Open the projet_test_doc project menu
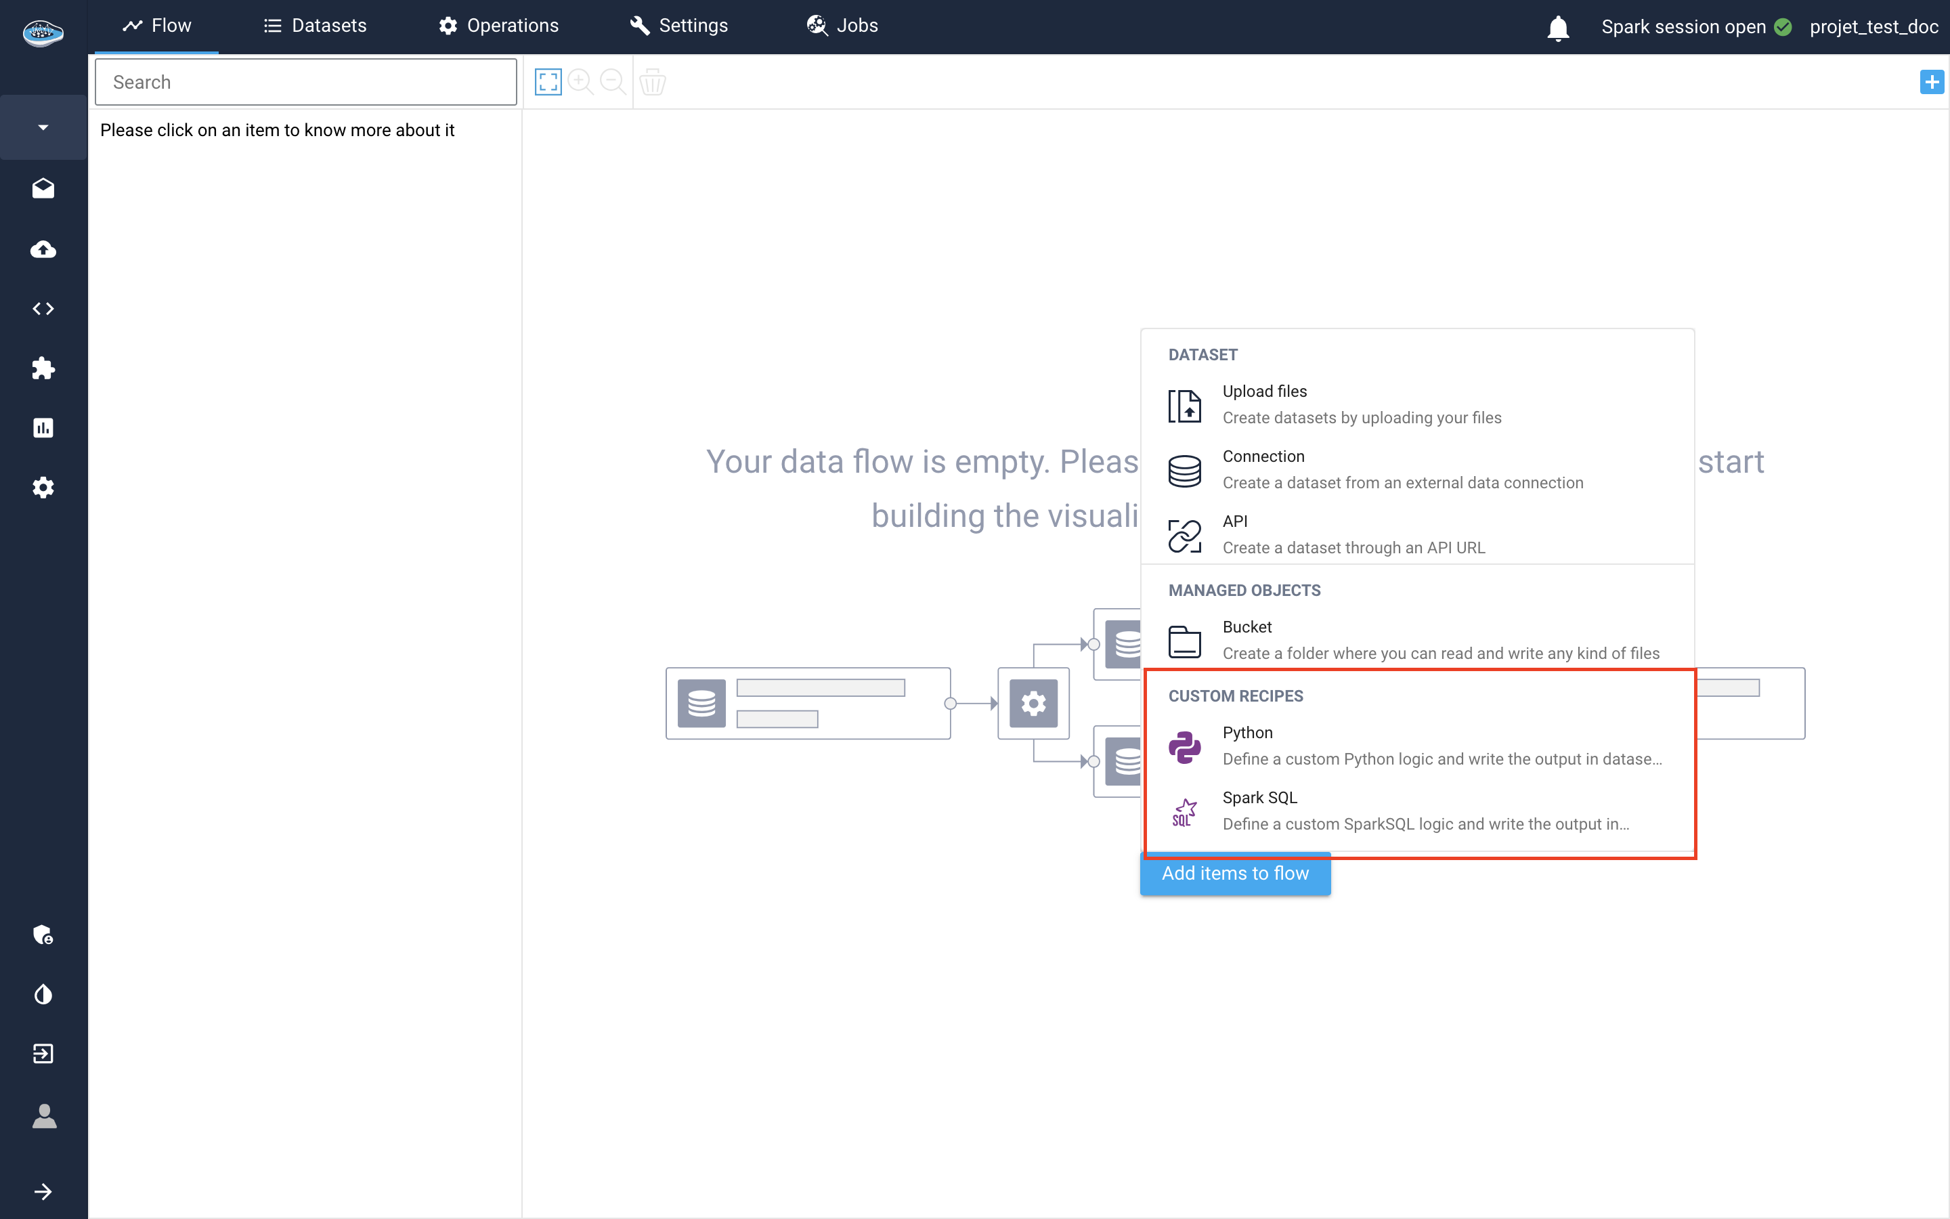Image resolution: width=1950 pixels, height=1219 pixels. coord(1873,27)
